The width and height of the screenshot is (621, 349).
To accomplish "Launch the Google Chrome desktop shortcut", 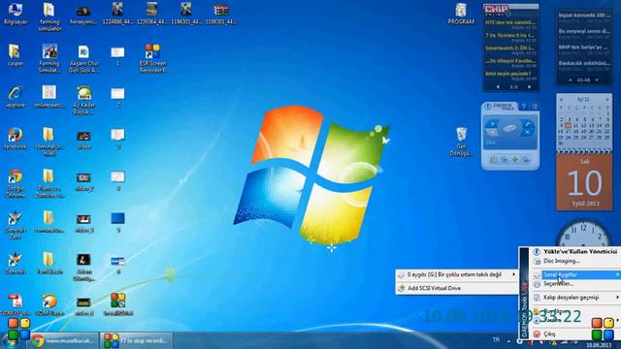I will [16, 183].
